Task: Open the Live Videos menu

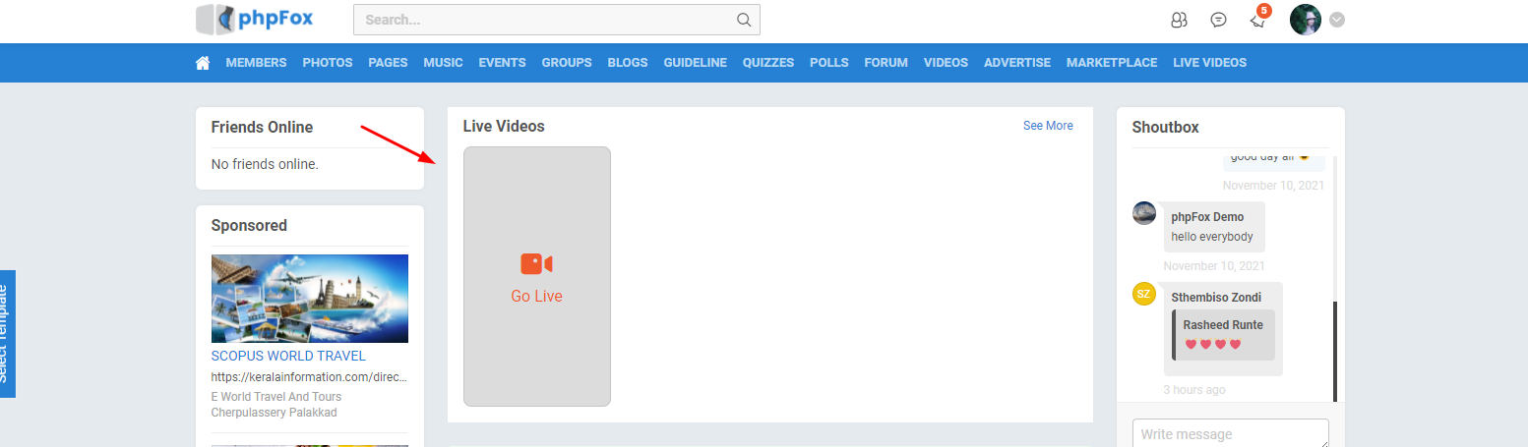Action: click(1209, 63)
